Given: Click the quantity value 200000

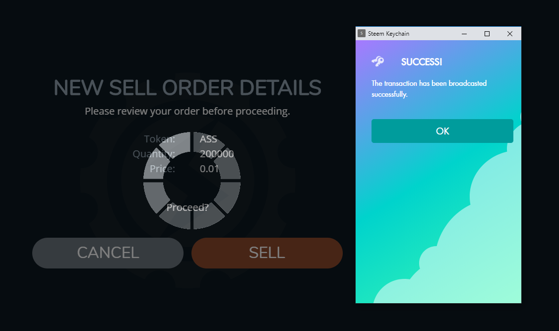Looking at the screenshot, I should pyautogui.click(x=217, y=154).
